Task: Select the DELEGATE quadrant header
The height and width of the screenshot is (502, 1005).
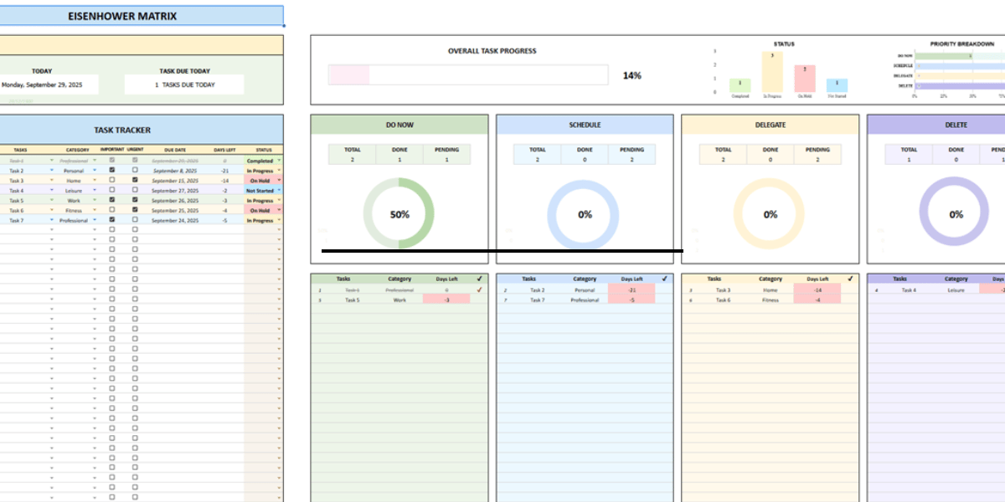Action: tap(769, 124)
